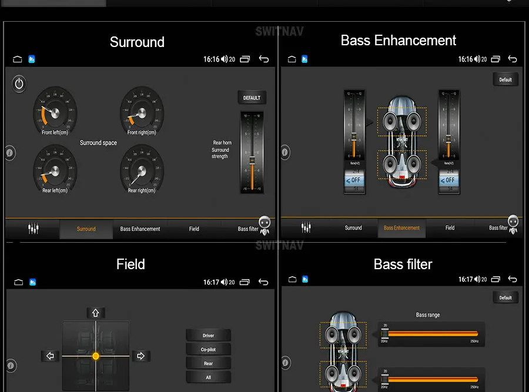529x392 pixels.
Task: Select Co-pilot position preset
Action: pyautogui.click(x=209, y=350)
